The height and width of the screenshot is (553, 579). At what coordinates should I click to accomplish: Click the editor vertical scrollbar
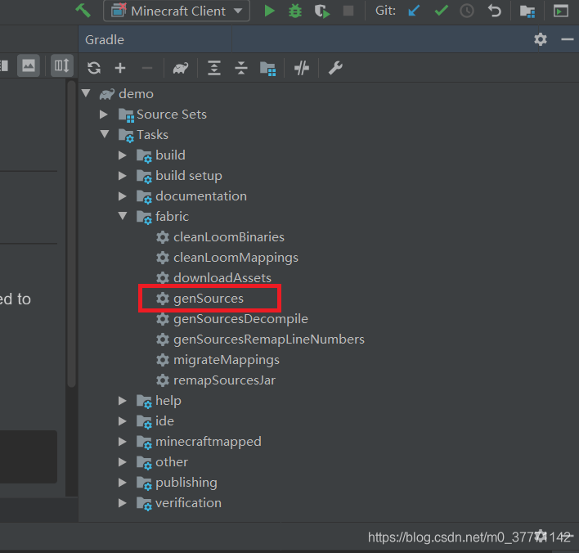(x=72, y=234)
